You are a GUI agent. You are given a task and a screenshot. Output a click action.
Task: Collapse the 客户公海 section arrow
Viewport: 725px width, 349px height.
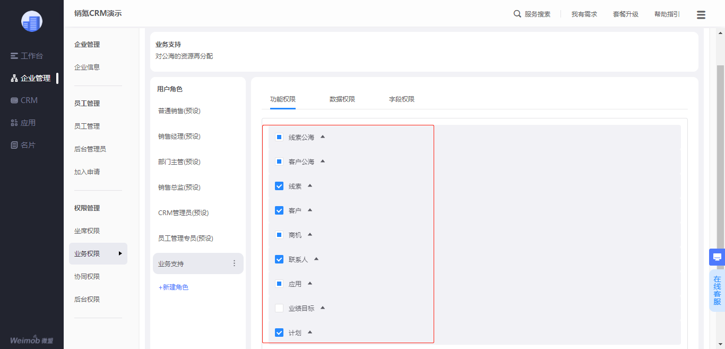pos(323,161)
